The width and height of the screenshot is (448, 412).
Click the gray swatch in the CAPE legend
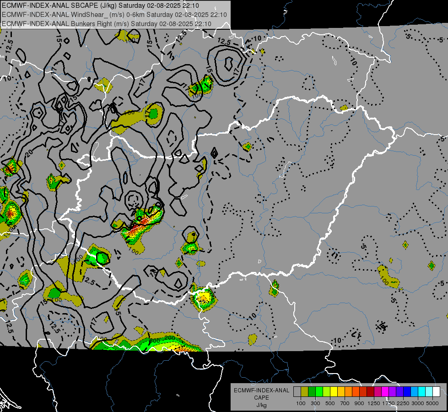[297, 391]
